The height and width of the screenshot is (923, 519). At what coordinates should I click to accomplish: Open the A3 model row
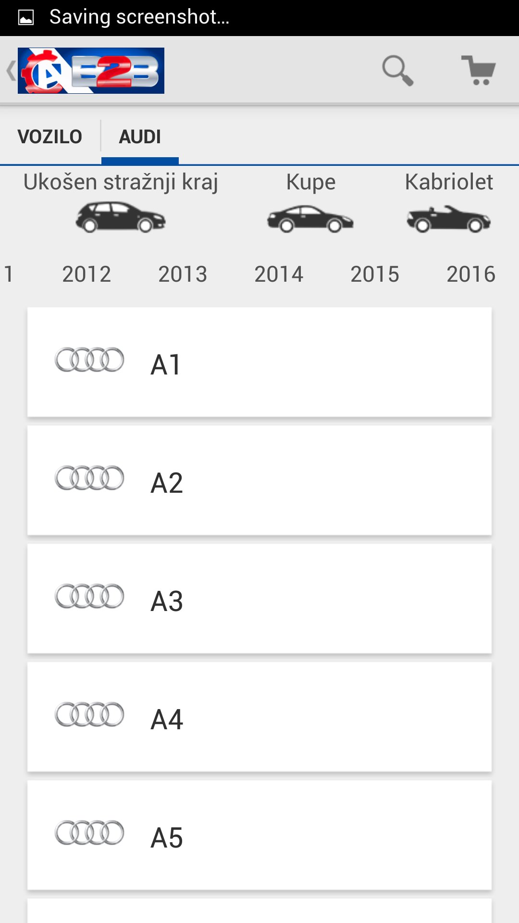pos(259,599)
